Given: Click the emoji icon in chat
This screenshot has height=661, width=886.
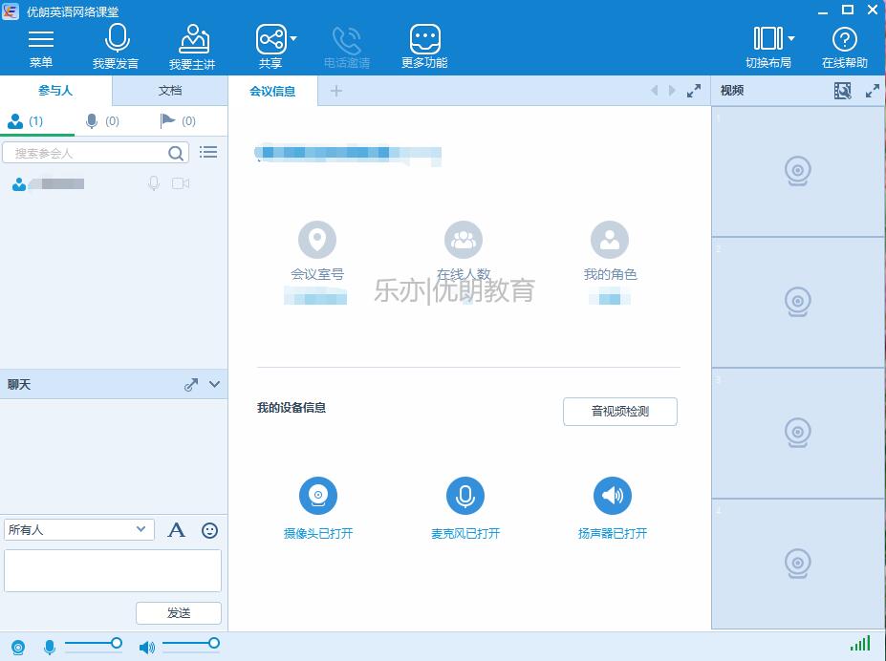Looking at the screenshot, I should click(x=210, y=530).
